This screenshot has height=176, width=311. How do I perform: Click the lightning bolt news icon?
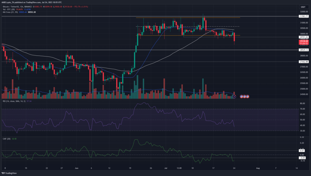pyautogui.click(x=234, y=96)
